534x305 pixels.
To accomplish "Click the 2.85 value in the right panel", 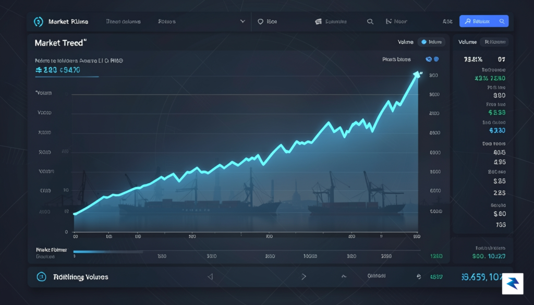I will (x=500, y=193).
